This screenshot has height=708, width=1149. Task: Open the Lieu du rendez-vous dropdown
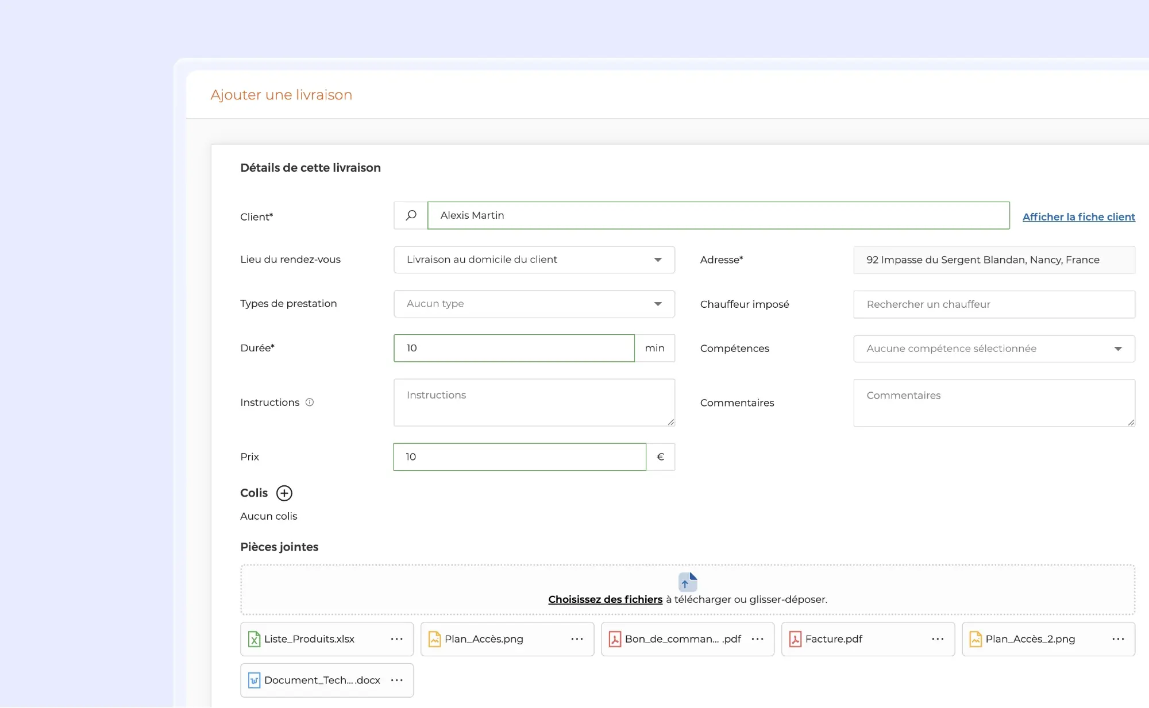pos(534,260)
